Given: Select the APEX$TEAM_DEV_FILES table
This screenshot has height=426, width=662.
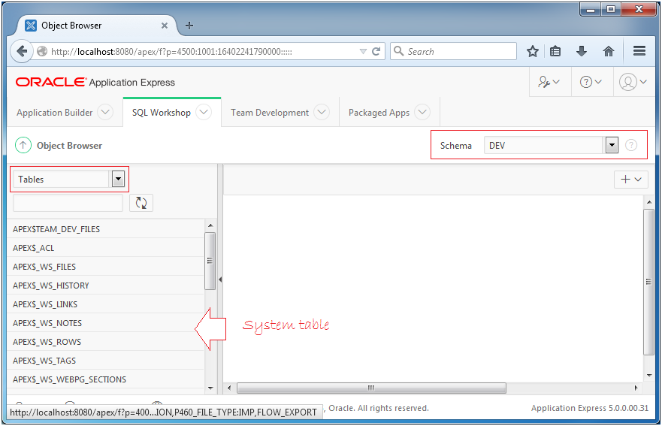Looking at the screenshot, I should coord(105,229).
